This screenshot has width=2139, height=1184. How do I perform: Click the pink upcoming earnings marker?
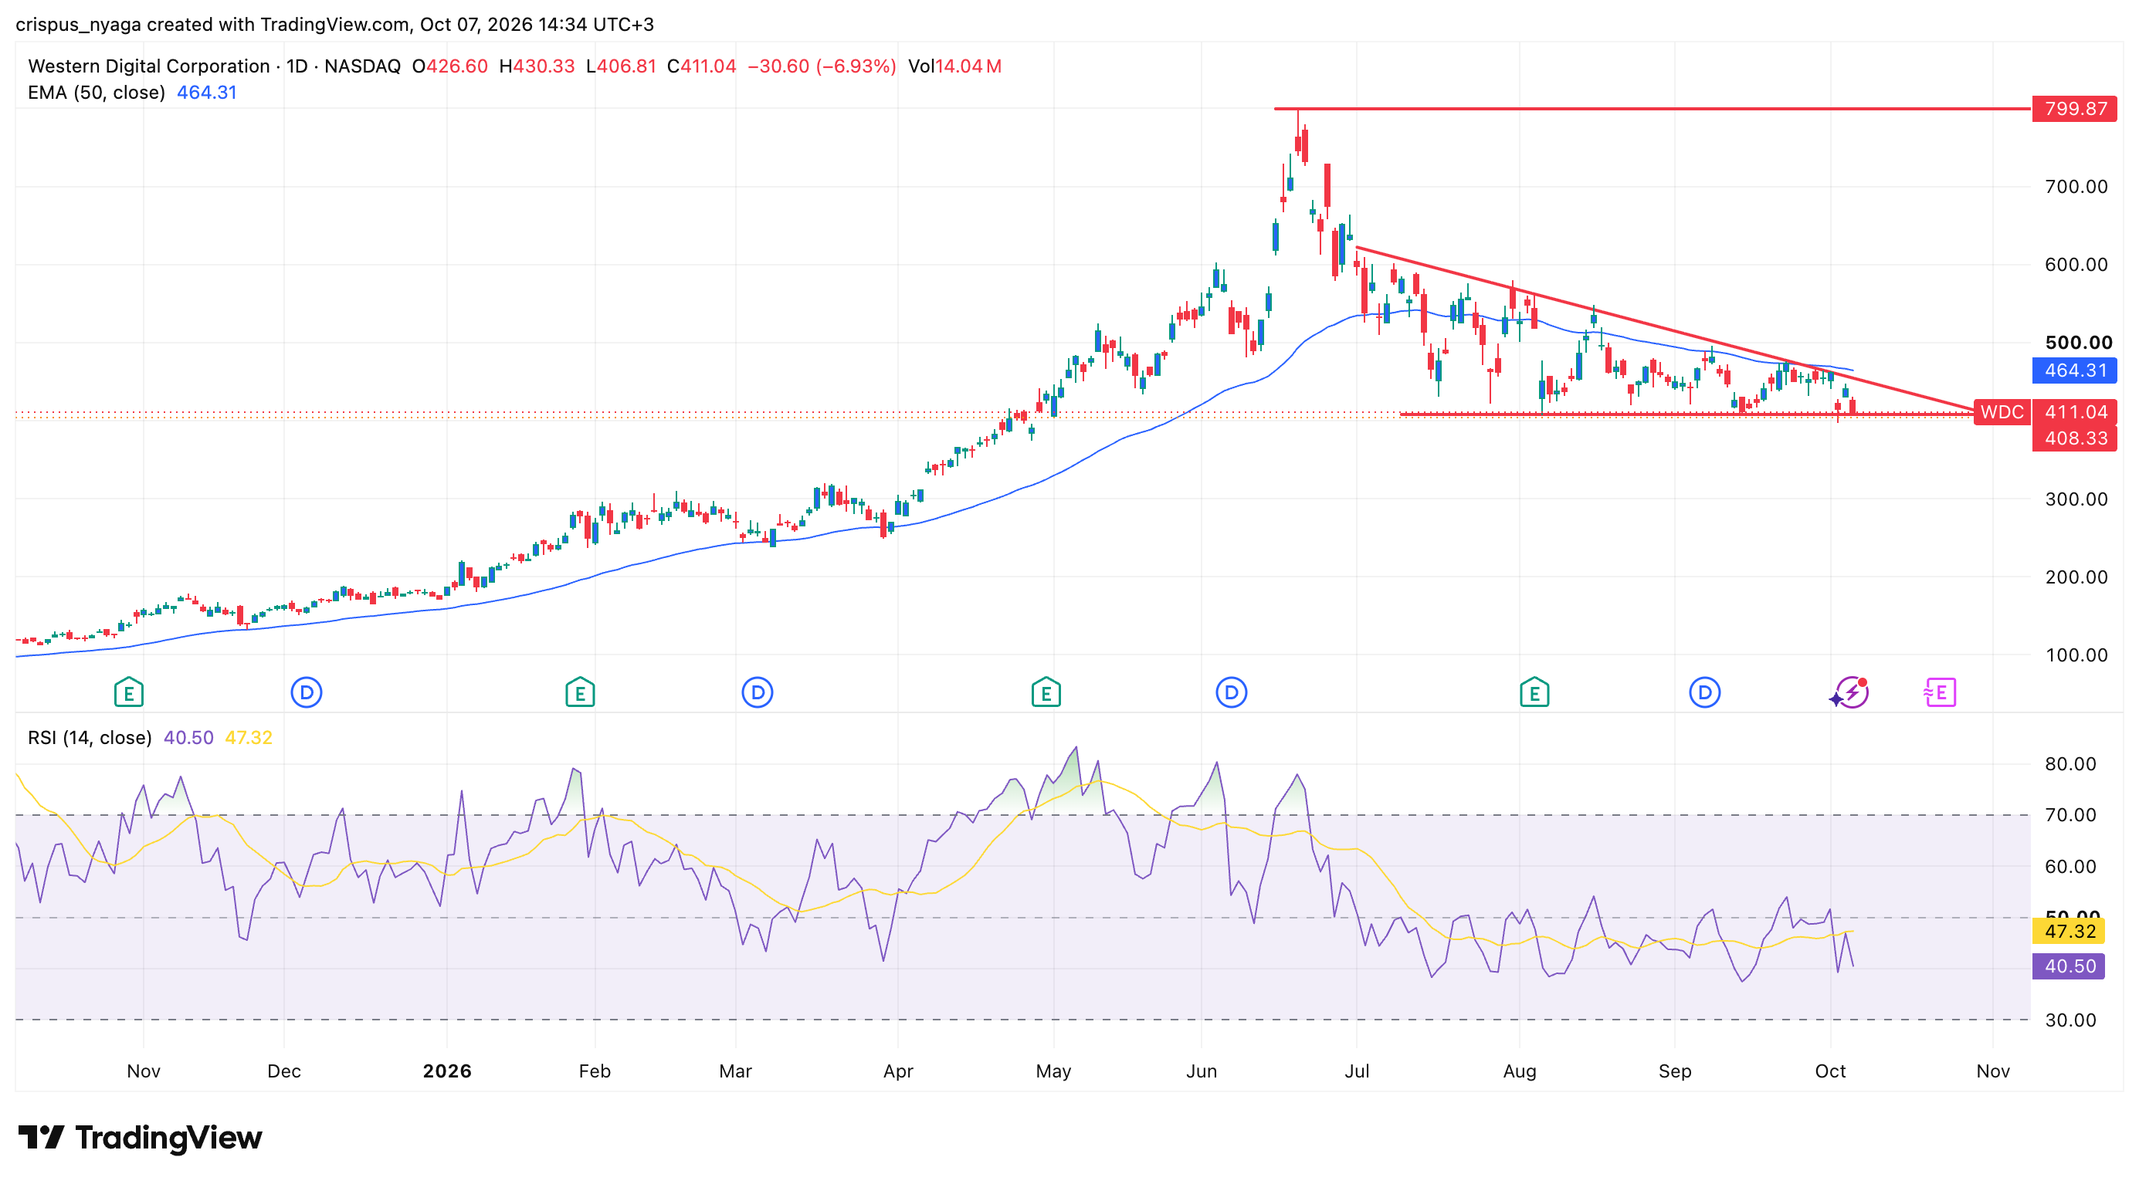[1941, 692]
